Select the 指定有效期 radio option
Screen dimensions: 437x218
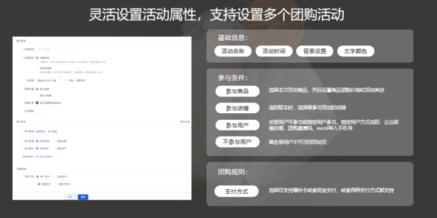pyautogui.click(x=37, y=68)
